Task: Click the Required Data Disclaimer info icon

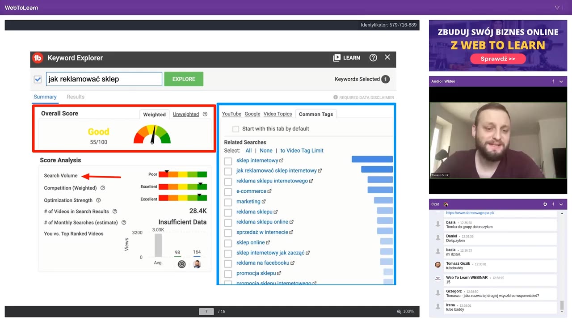Action: click(336, 97)
